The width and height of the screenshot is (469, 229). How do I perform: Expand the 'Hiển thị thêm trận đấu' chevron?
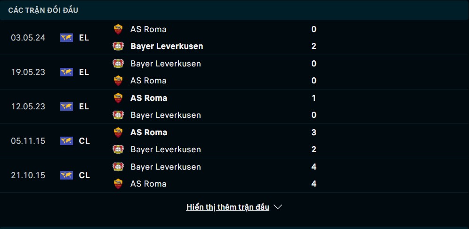(x=278, y=207)
